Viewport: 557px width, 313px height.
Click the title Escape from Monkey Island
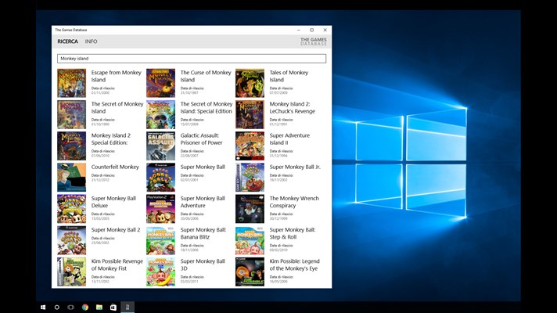116,76
